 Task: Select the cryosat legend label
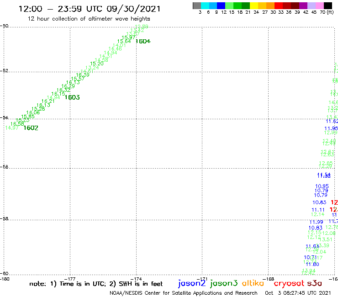pyautogui.click(x=289, y=283)
